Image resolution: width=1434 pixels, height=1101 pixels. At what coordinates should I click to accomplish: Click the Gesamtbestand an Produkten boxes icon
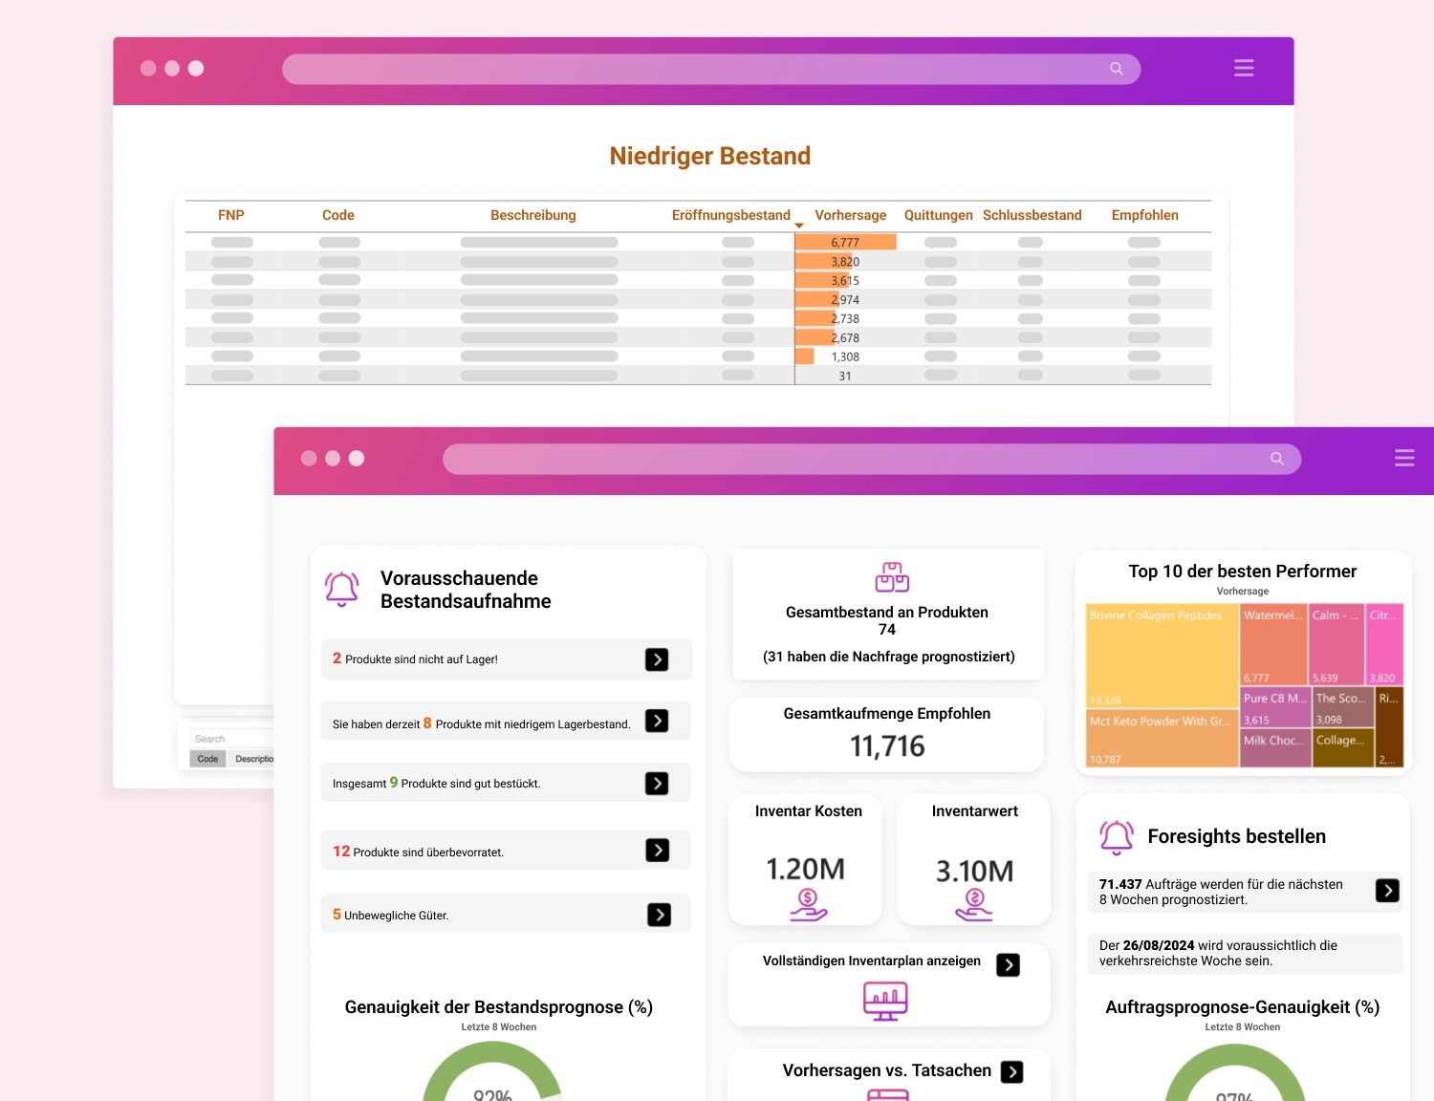coord(891,577)
